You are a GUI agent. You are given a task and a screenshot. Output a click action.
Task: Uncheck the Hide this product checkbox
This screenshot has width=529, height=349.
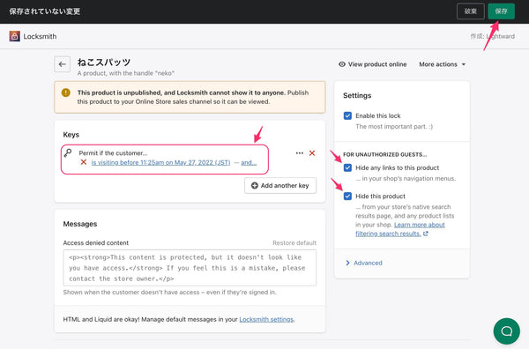(347, 196)
